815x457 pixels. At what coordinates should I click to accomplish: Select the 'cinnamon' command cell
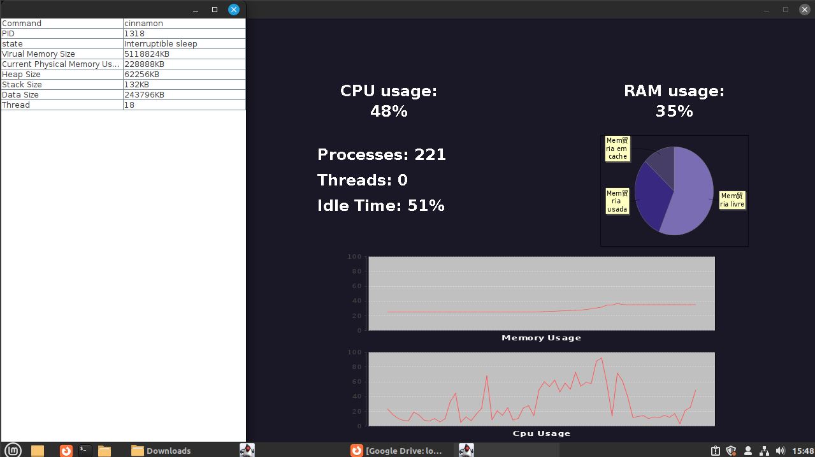pyautogui.click(x=184, y=23)
